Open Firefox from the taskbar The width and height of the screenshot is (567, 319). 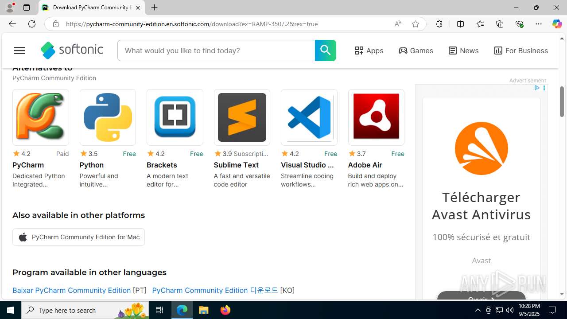225,310
